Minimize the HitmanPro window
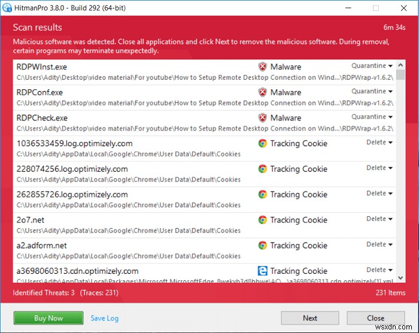 tap(348, 8)
